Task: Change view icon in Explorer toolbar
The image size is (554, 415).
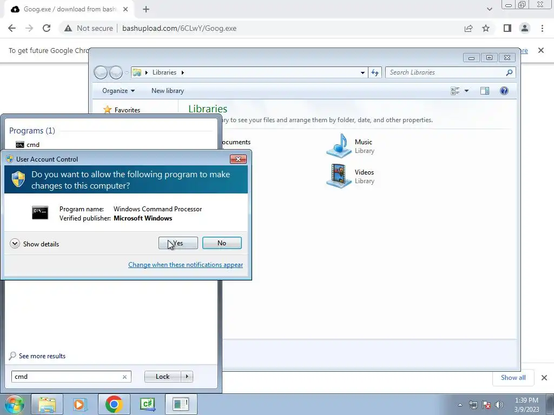Action: (455, 91)
